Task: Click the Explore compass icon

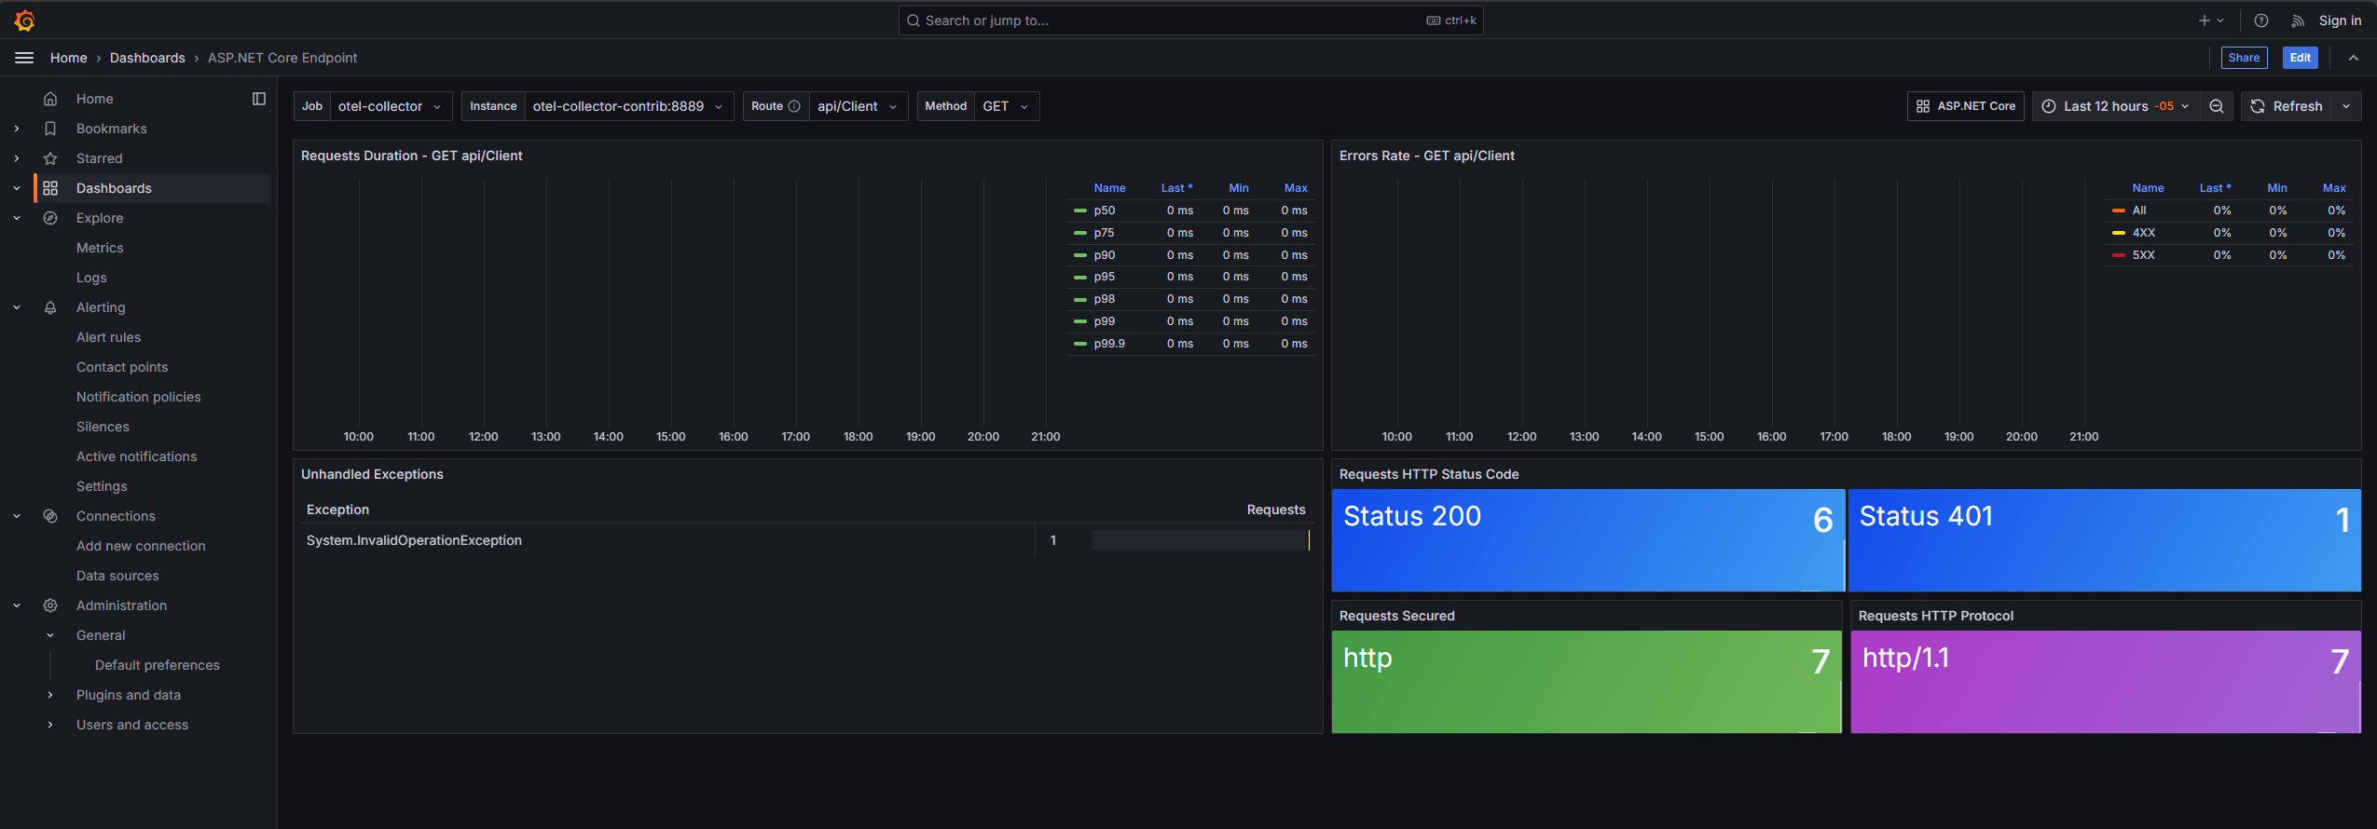Action: [50, 218]
